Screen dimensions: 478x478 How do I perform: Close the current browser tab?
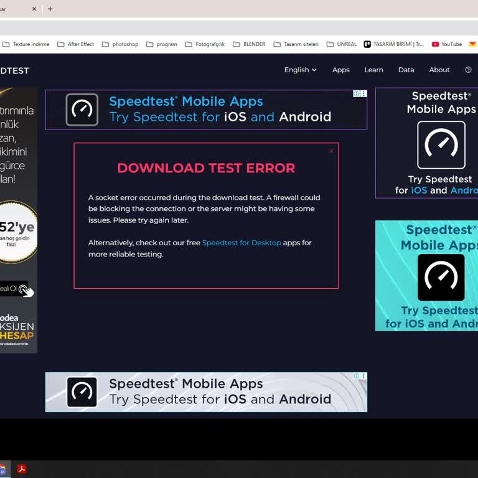coord(34,9)
